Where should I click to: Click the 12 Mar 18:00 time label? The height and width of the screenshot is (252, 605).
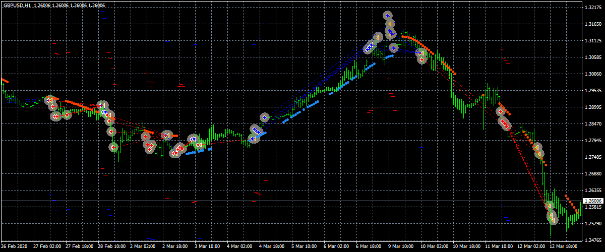pos(564,247)
